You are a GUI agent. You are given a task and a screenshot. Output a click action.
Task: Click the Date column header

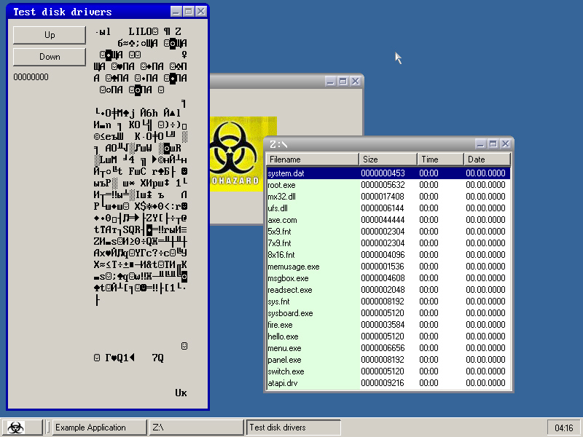click(x=487, y=160)
